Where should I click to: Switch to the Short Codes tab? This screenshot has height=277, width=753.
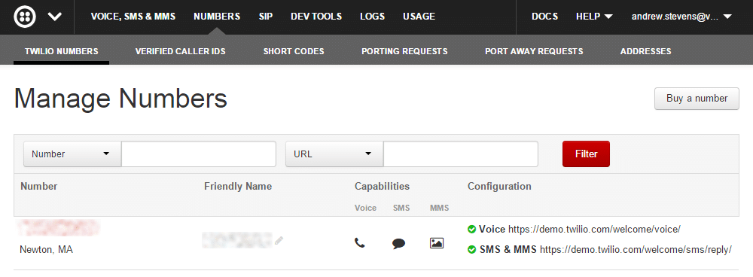294,51
